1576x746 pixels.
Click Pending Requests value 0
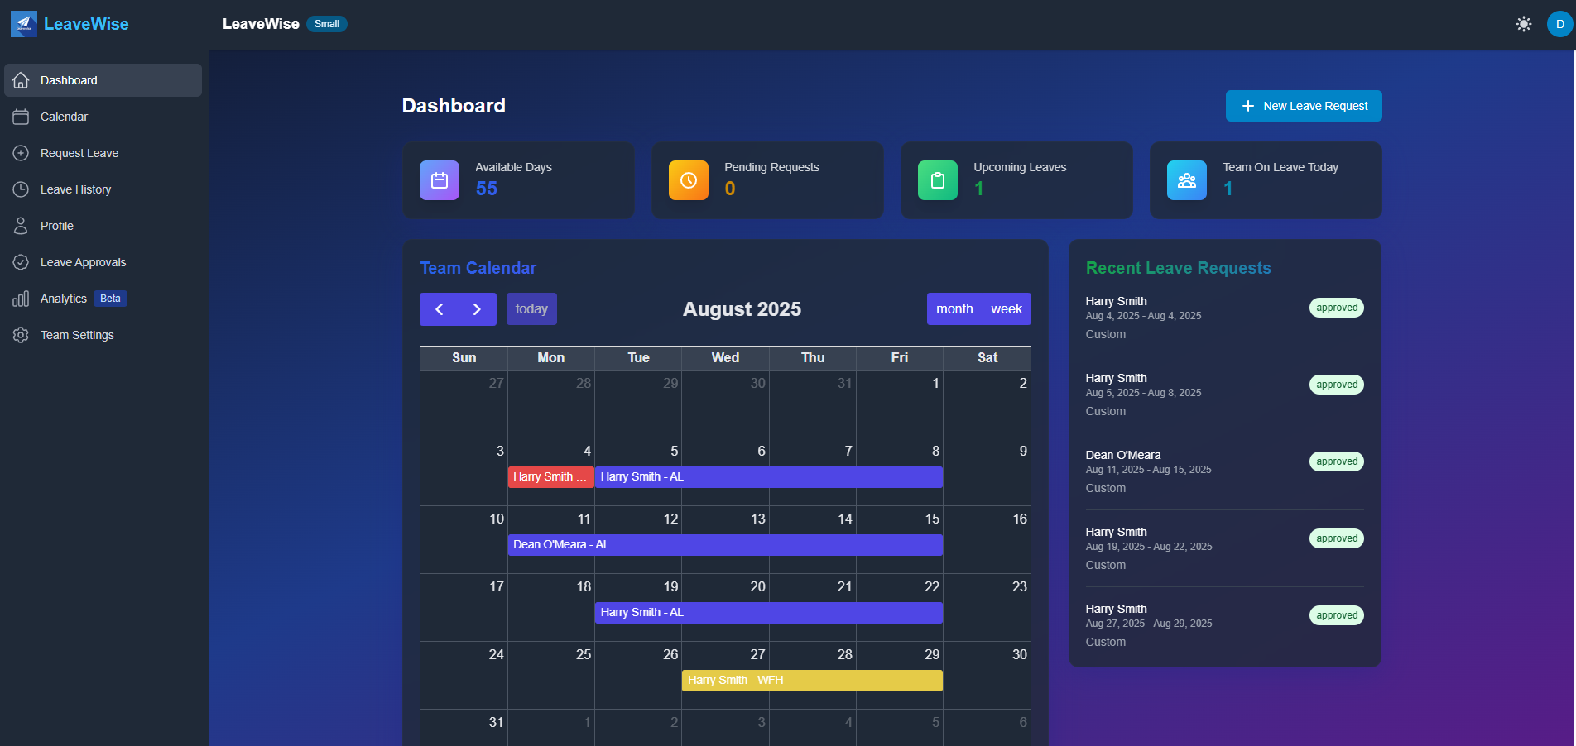click(x=730, y=189)
